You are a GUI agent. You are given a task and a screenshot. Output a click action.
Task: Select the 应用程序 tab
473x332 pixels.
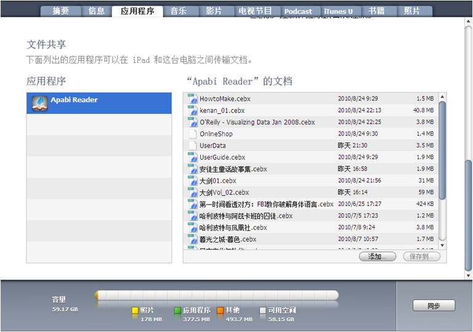pyautogui.click(x=137, y=11)
